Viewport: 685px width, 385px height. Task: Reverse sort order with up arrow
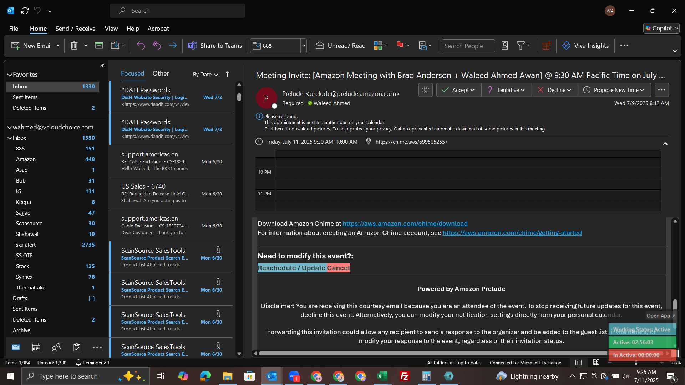tap(227, 74)
